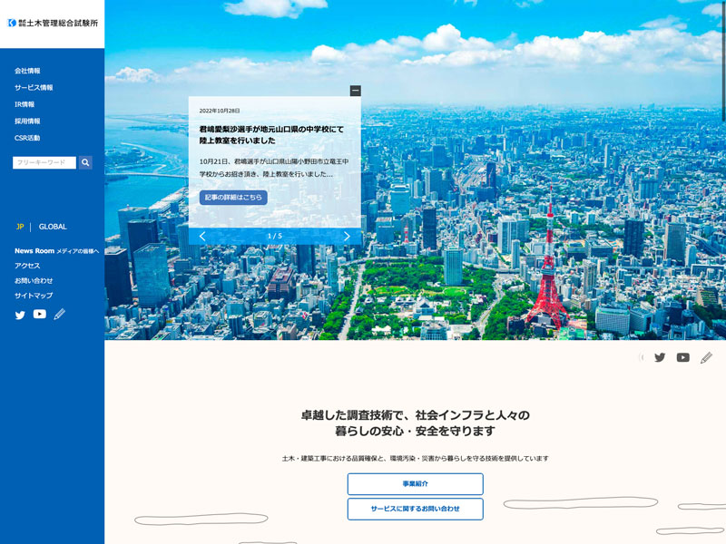Click the gray YouTube icon below the hero image

click(x=682, y=357)
